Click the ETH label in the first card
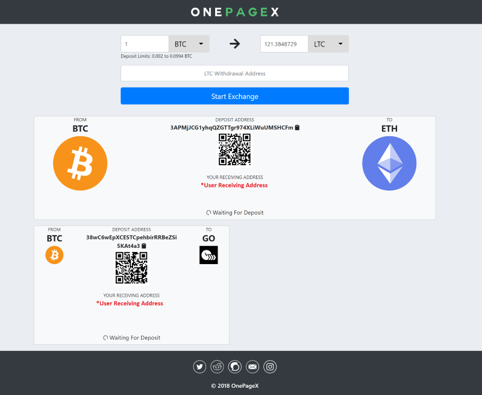482x395 pixels. (389, 128)
